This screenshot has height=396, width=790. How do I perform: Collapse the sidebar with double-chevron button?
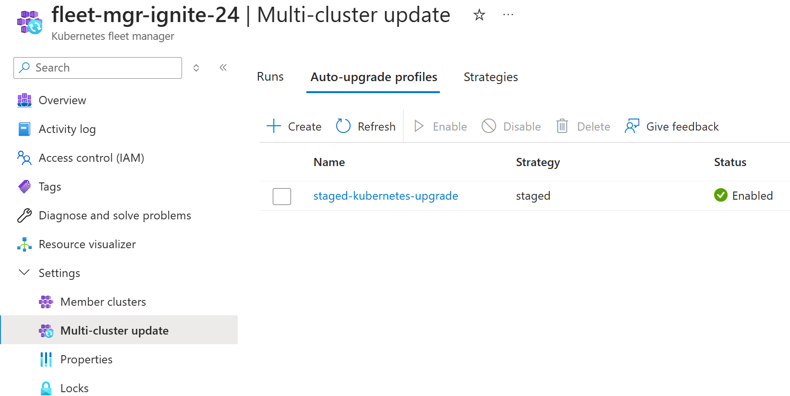click(223, 68)
